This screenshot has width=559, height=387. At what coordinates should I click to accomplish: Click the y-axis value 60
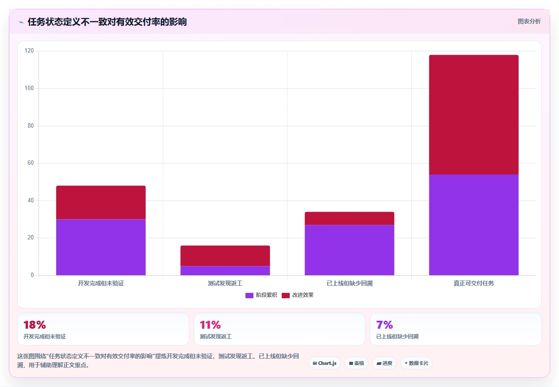(x=31, y=163)
